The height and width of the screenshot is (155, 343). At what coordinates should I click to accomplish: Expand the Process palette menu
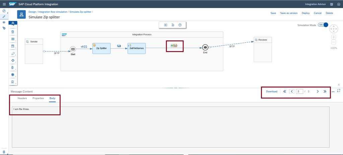[13, 46]
